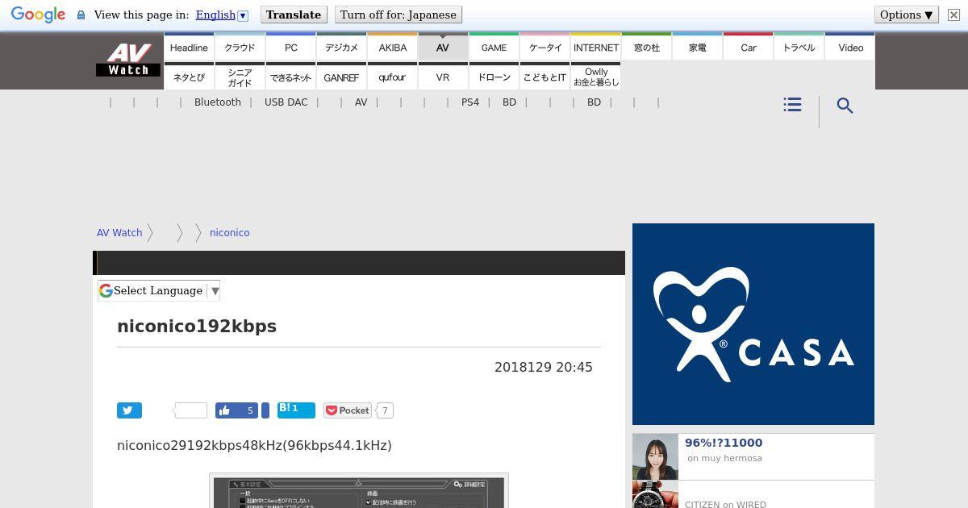Switch to the Car tab
Image resolution: width=968 pixels, height=508 pixels.
748,47
